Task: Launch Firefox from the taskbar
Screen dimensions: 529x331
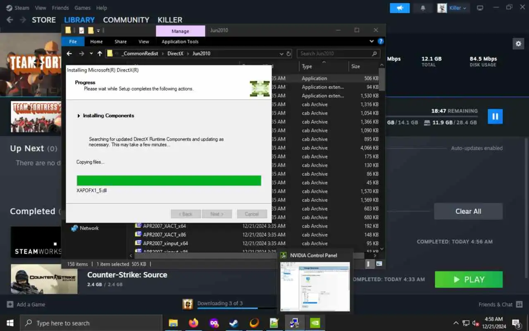Action: [193, 323]
